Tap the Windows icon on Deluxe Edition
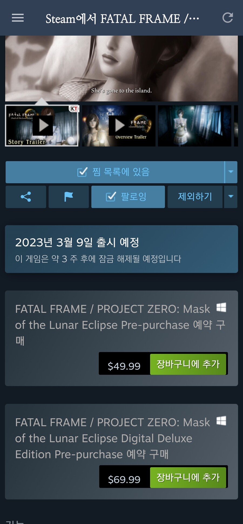The image size is (243, 524). (221, 421)
